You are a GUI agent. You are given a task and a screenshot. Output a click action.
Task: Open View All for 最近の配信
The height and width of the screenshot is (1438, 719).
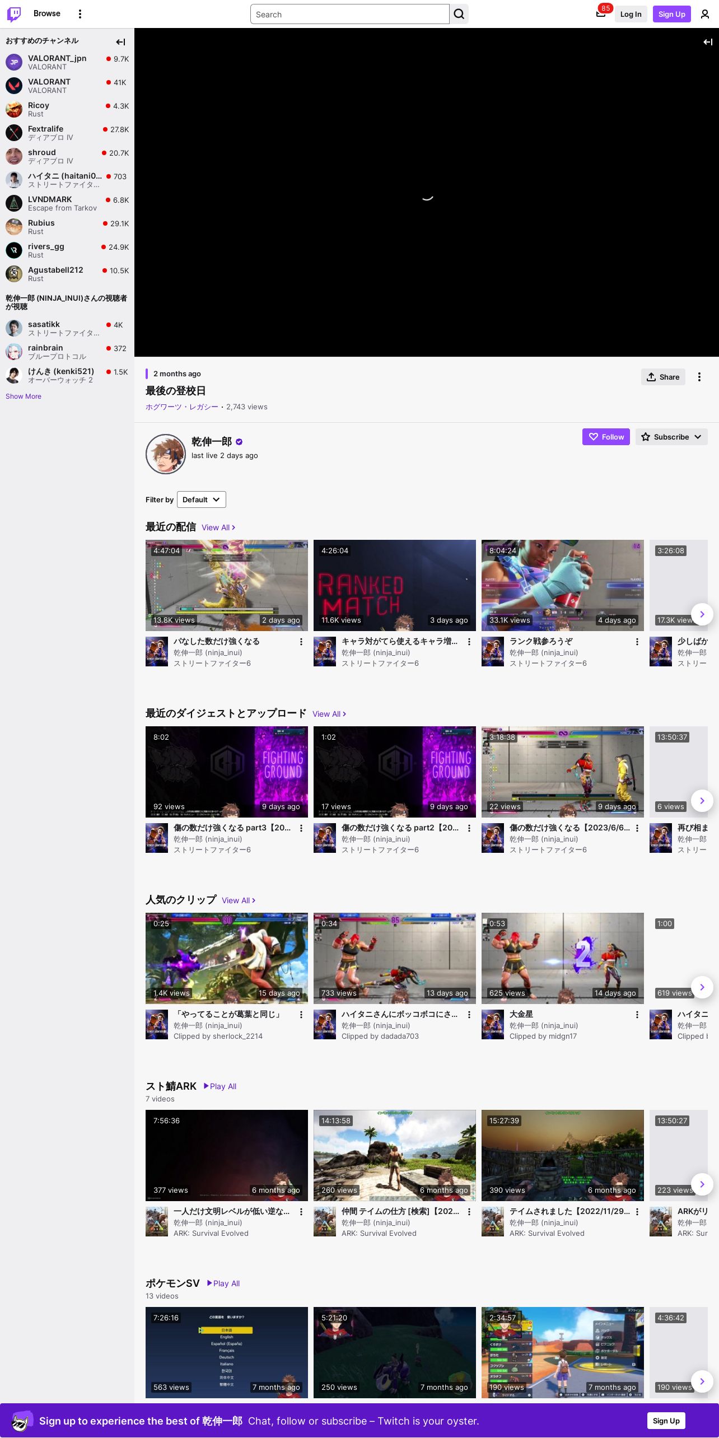coord(218,527)
